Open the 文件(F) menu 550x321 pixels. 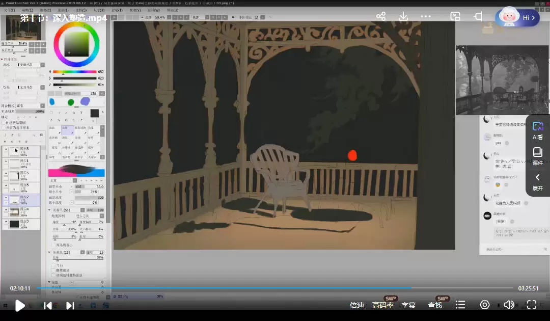tap(10, 10)
